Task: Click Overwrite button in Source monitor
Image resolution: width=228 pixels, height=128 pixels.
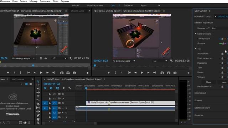Action: [x=68, y=73]
